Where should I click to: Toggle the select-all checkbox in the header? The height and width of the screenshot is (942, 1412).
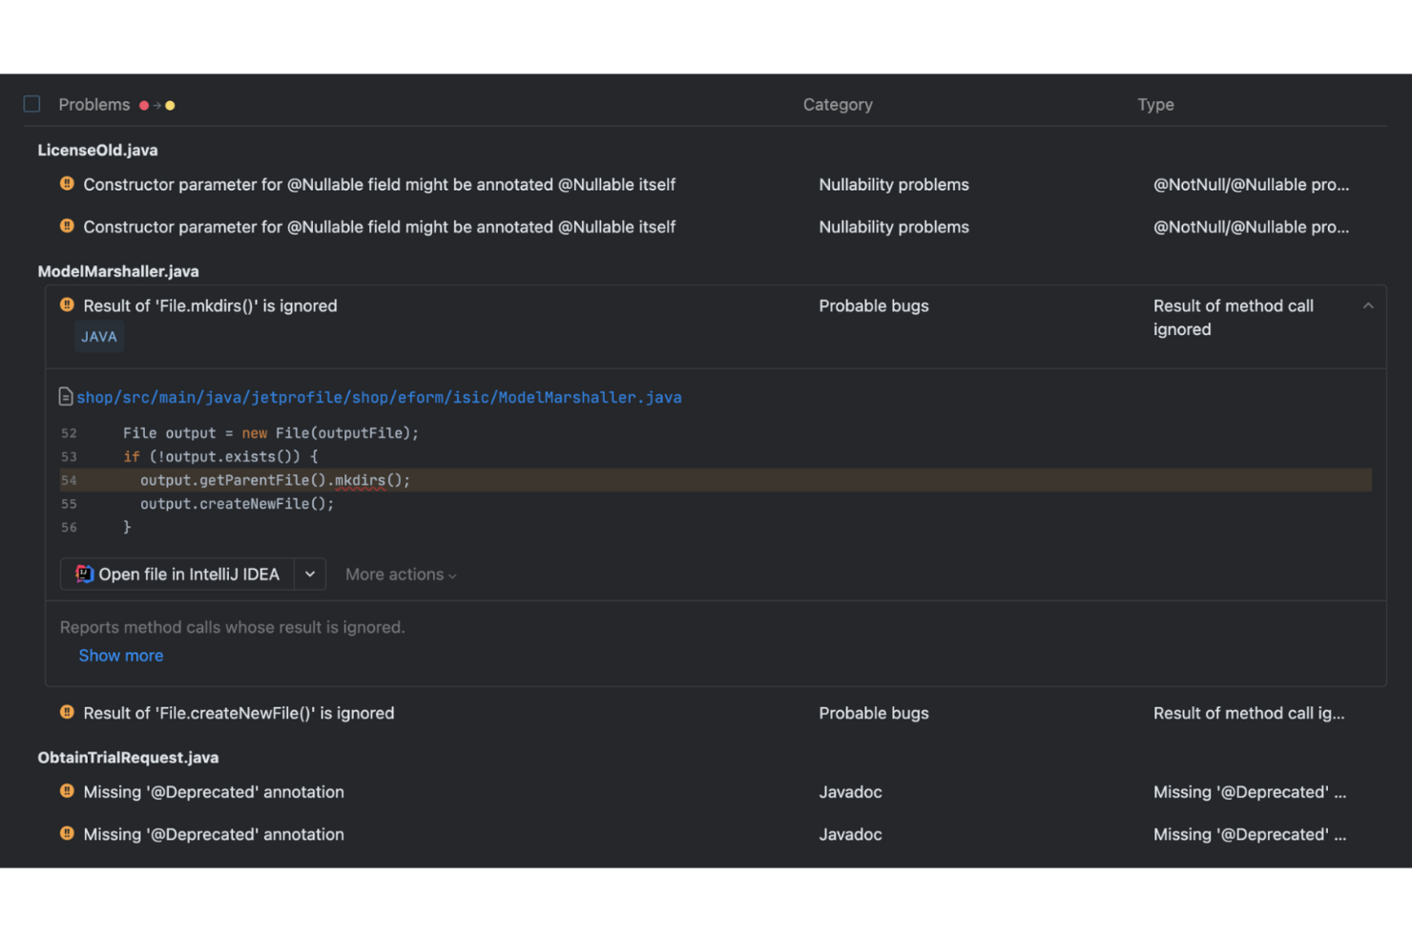tap(31, 103)
